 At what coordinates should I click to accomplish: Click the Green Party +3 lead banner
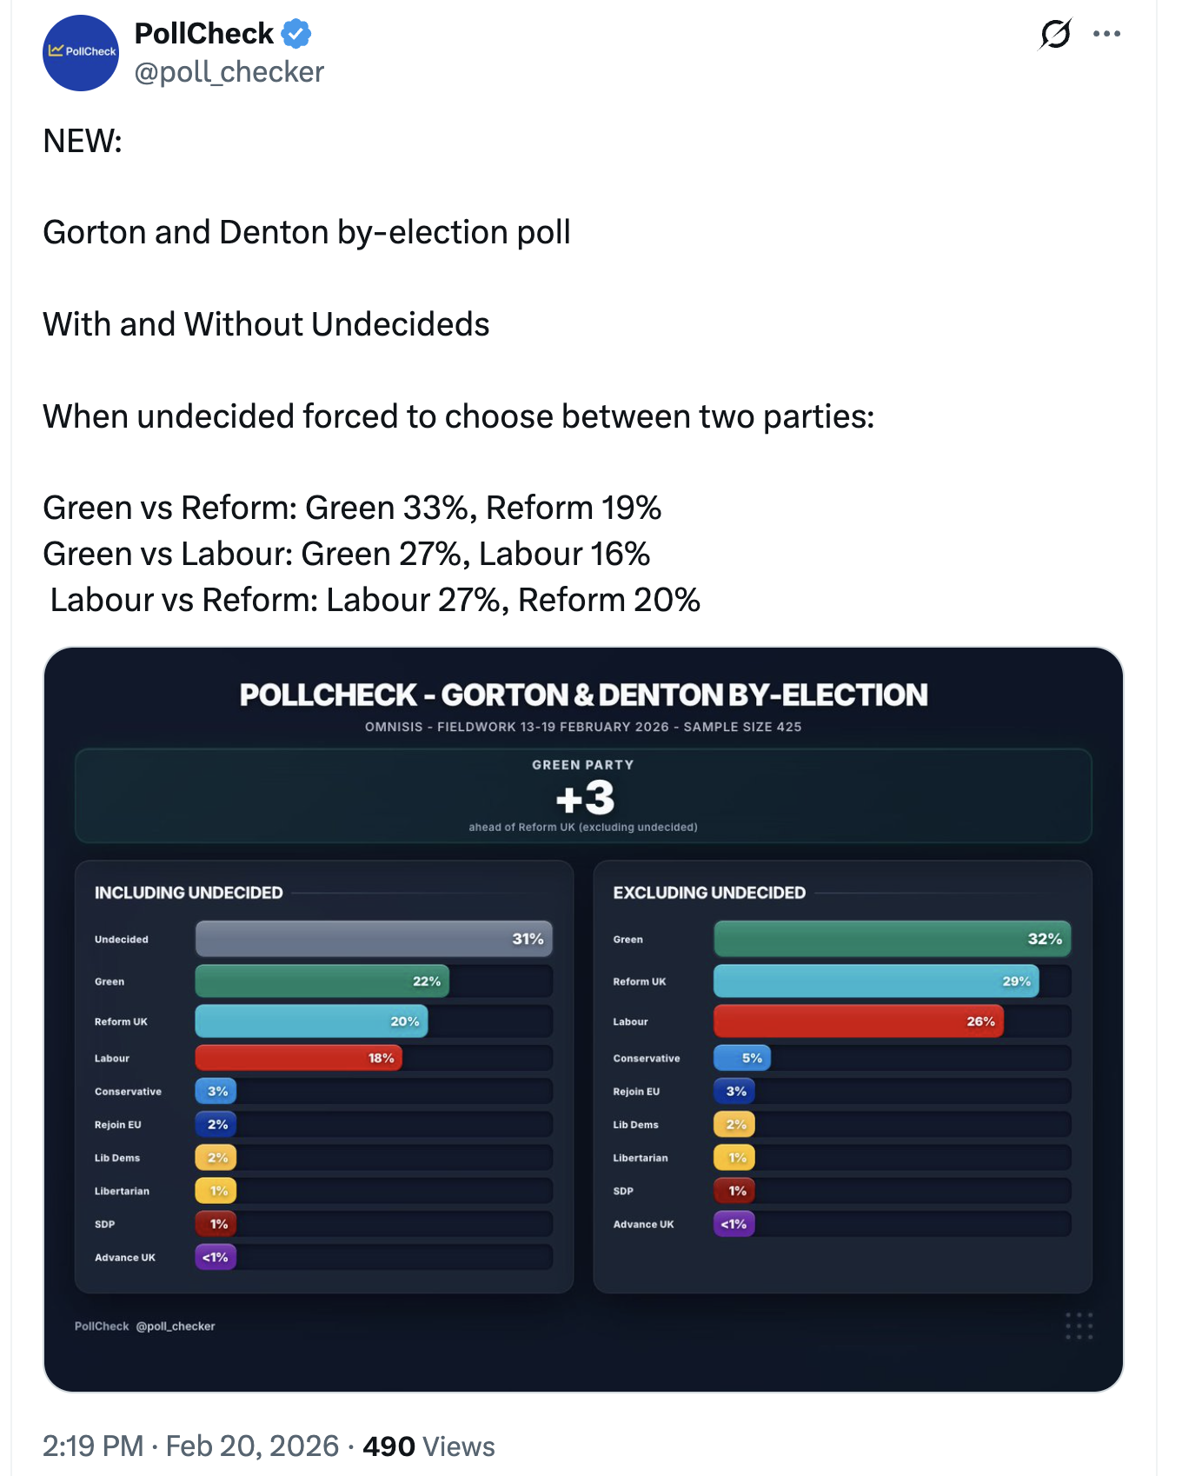click(583, 796)
